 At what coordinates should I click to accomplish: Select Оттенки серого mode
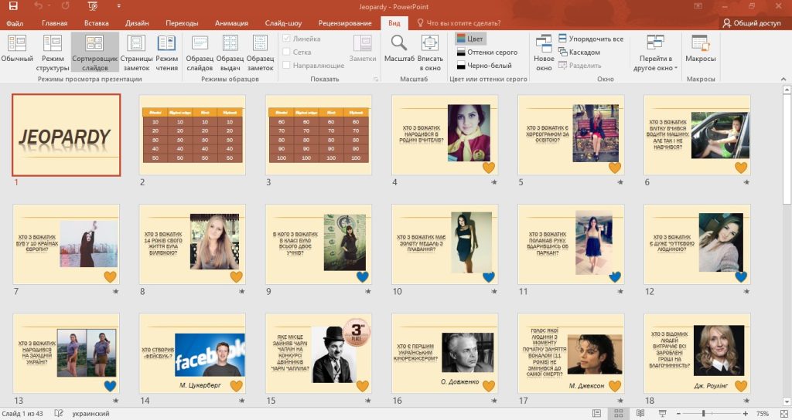pos(487,52)
